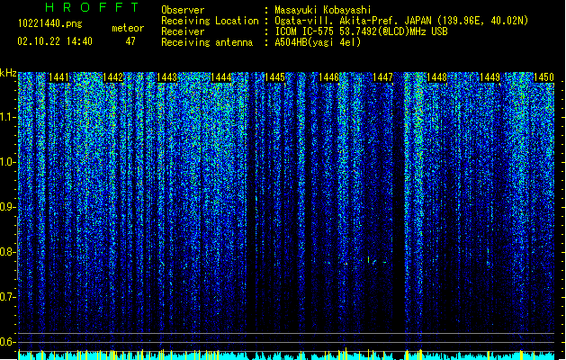
Task: Click the 1443 time marker
Action: (166, 77)
